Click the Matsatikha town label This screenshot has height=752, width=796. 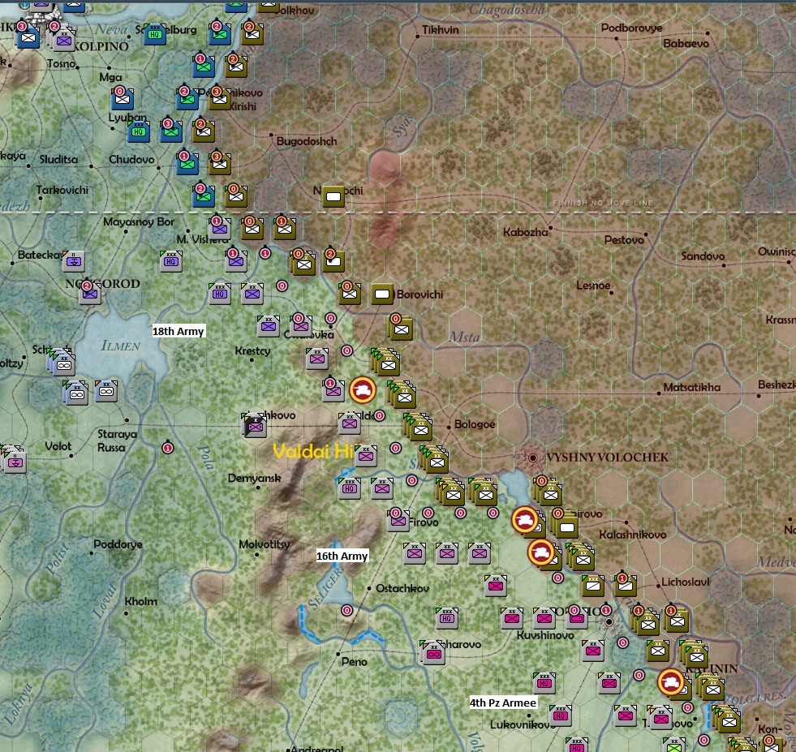pyautogui.click(x=691, y=387)
